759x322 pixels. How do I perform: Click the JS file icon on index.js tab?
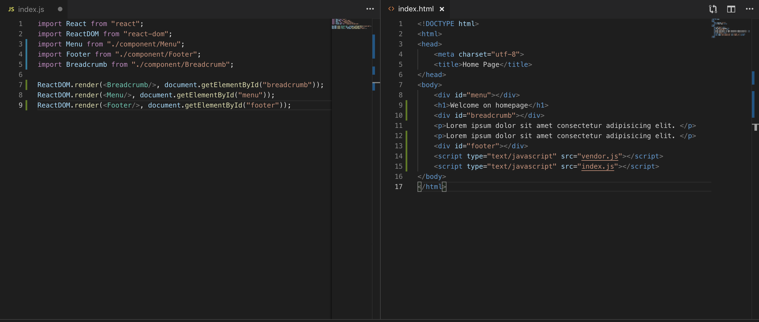[x=11, y=9]
